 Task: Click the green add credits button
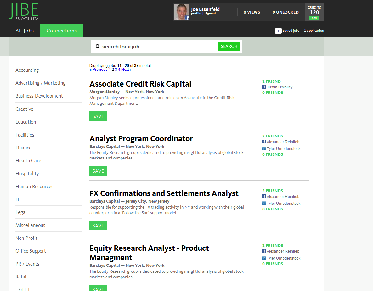[314, 18]
